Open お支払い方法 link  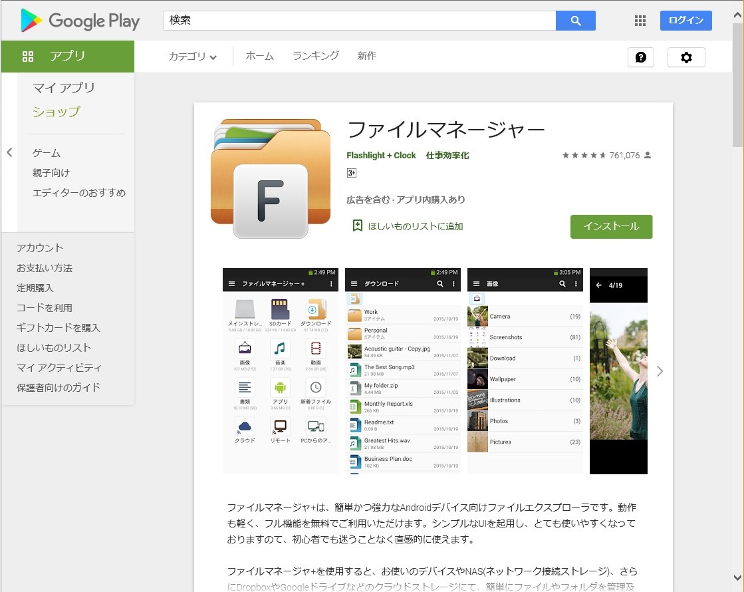pos(45,268)
